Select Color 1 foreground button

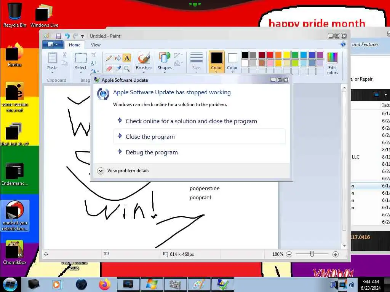(216, 62)
